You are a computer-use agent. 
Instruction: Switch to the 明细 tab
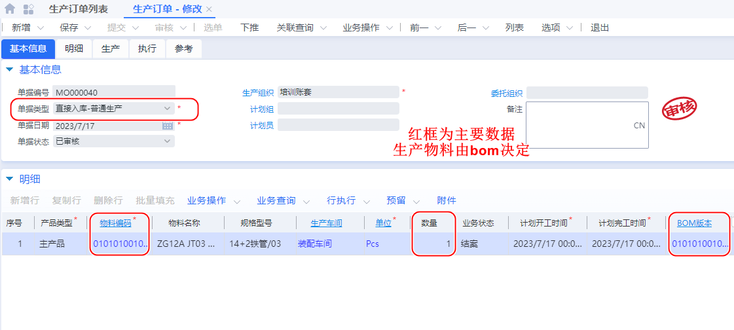click(74, 48)
